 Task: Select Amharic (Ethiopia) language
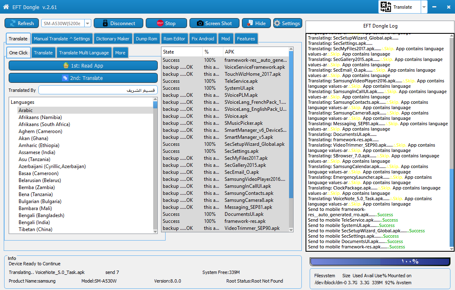click(39, 145)
